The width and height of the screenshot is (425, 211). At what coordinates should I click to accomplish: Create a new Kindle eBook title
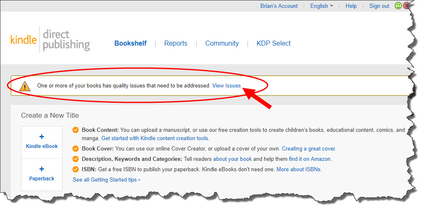(42, 142)
